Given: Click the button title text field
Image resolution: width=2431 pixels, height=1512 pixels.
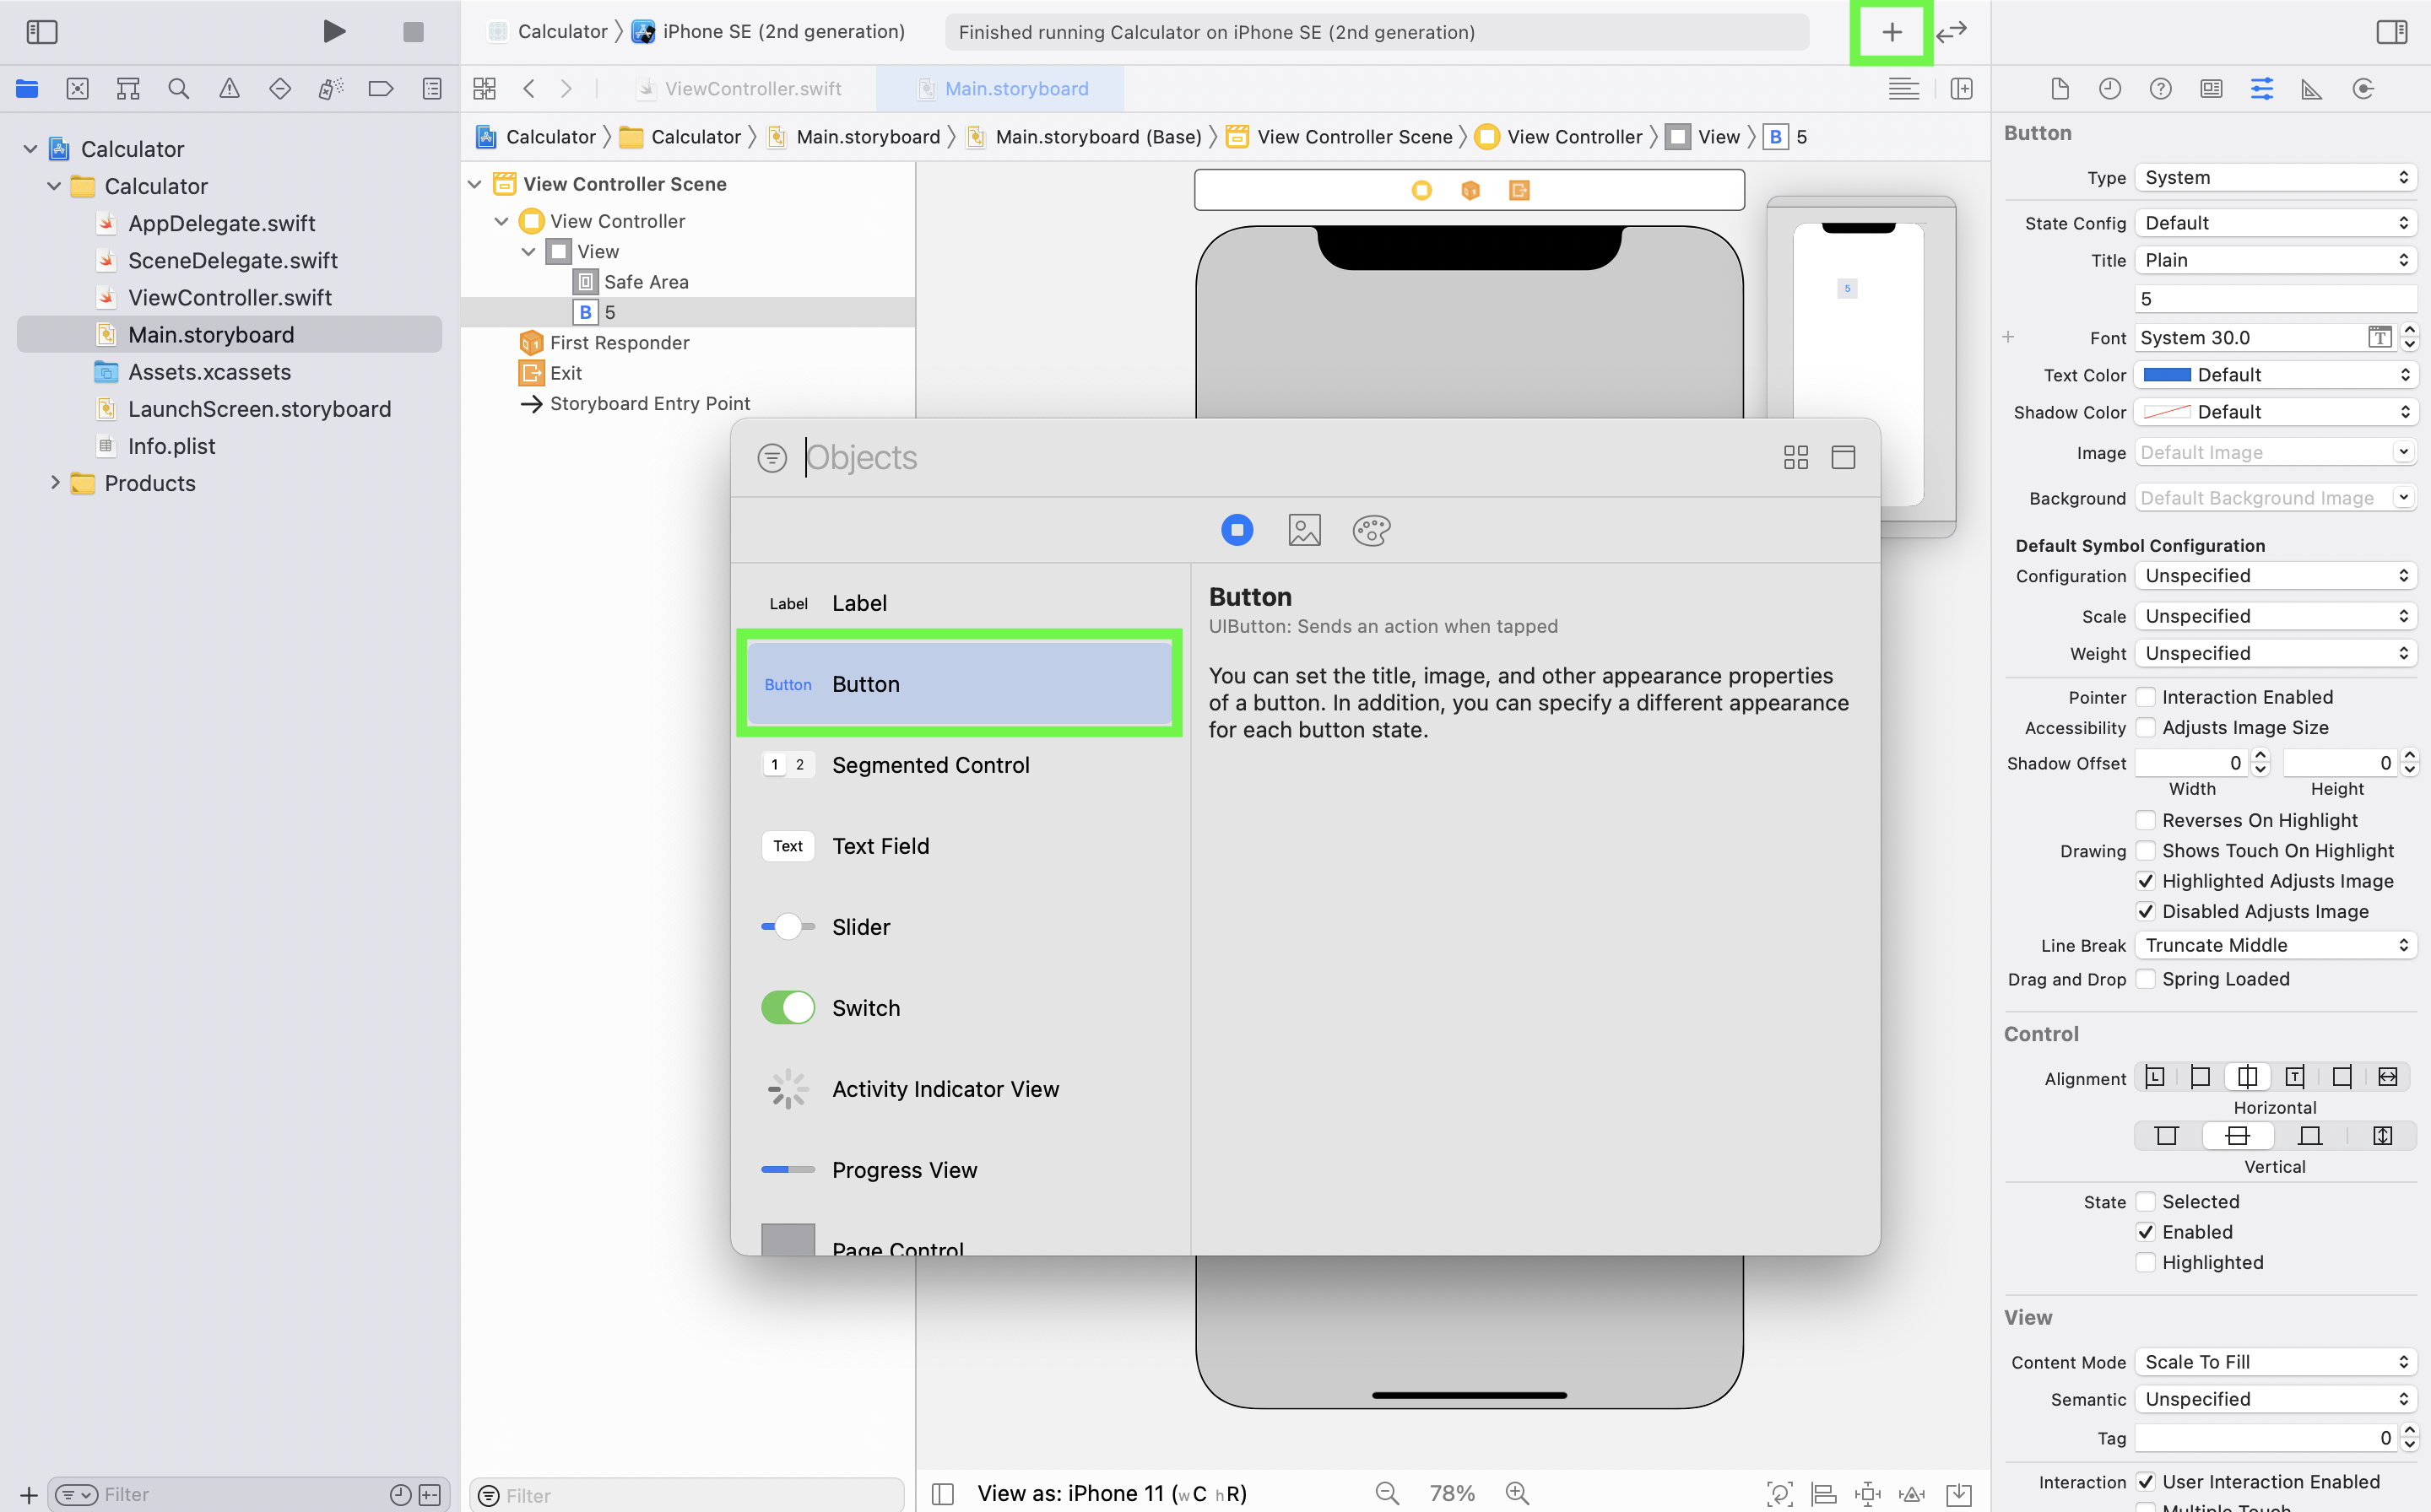Looking at the screenshot, I should [x=2275, y=299].
